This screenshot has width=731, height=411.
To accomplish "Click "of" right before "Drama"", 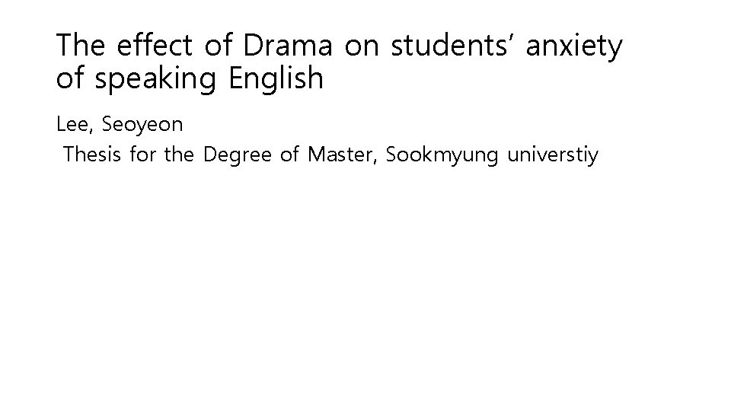I will (218, 46).
